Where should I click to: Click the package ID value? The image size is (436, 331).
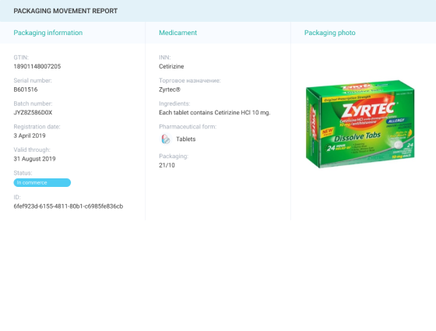coord(69,206)
